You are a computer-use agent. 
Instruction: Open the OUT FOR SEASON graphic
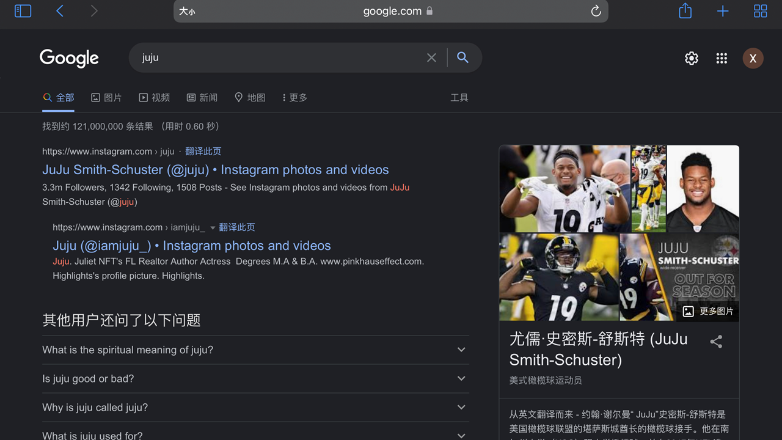[x=679, y=277]
